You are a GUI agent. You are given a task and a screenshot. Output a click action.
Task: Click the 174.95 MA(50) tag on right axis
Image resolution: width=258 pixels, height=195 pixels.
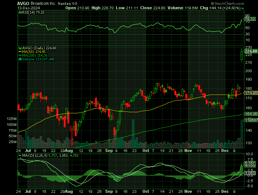[x=251, y=93]
